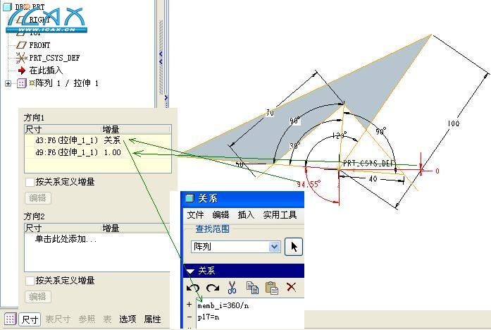Click the FRONT datum plane icon
This screenshot has height=330, width=491.
pyautogui.click(x=21, y=45)
